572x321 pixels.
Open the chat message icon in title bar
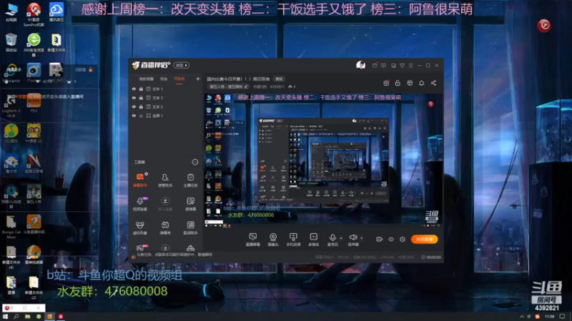tap(383, 66)
